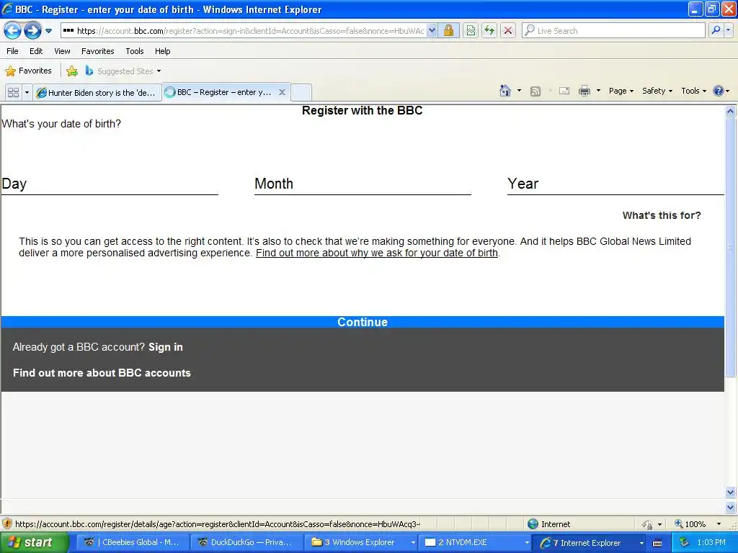Click the Year input field
The height and width of the screenshot is (553, 738).
pos(615,184)
